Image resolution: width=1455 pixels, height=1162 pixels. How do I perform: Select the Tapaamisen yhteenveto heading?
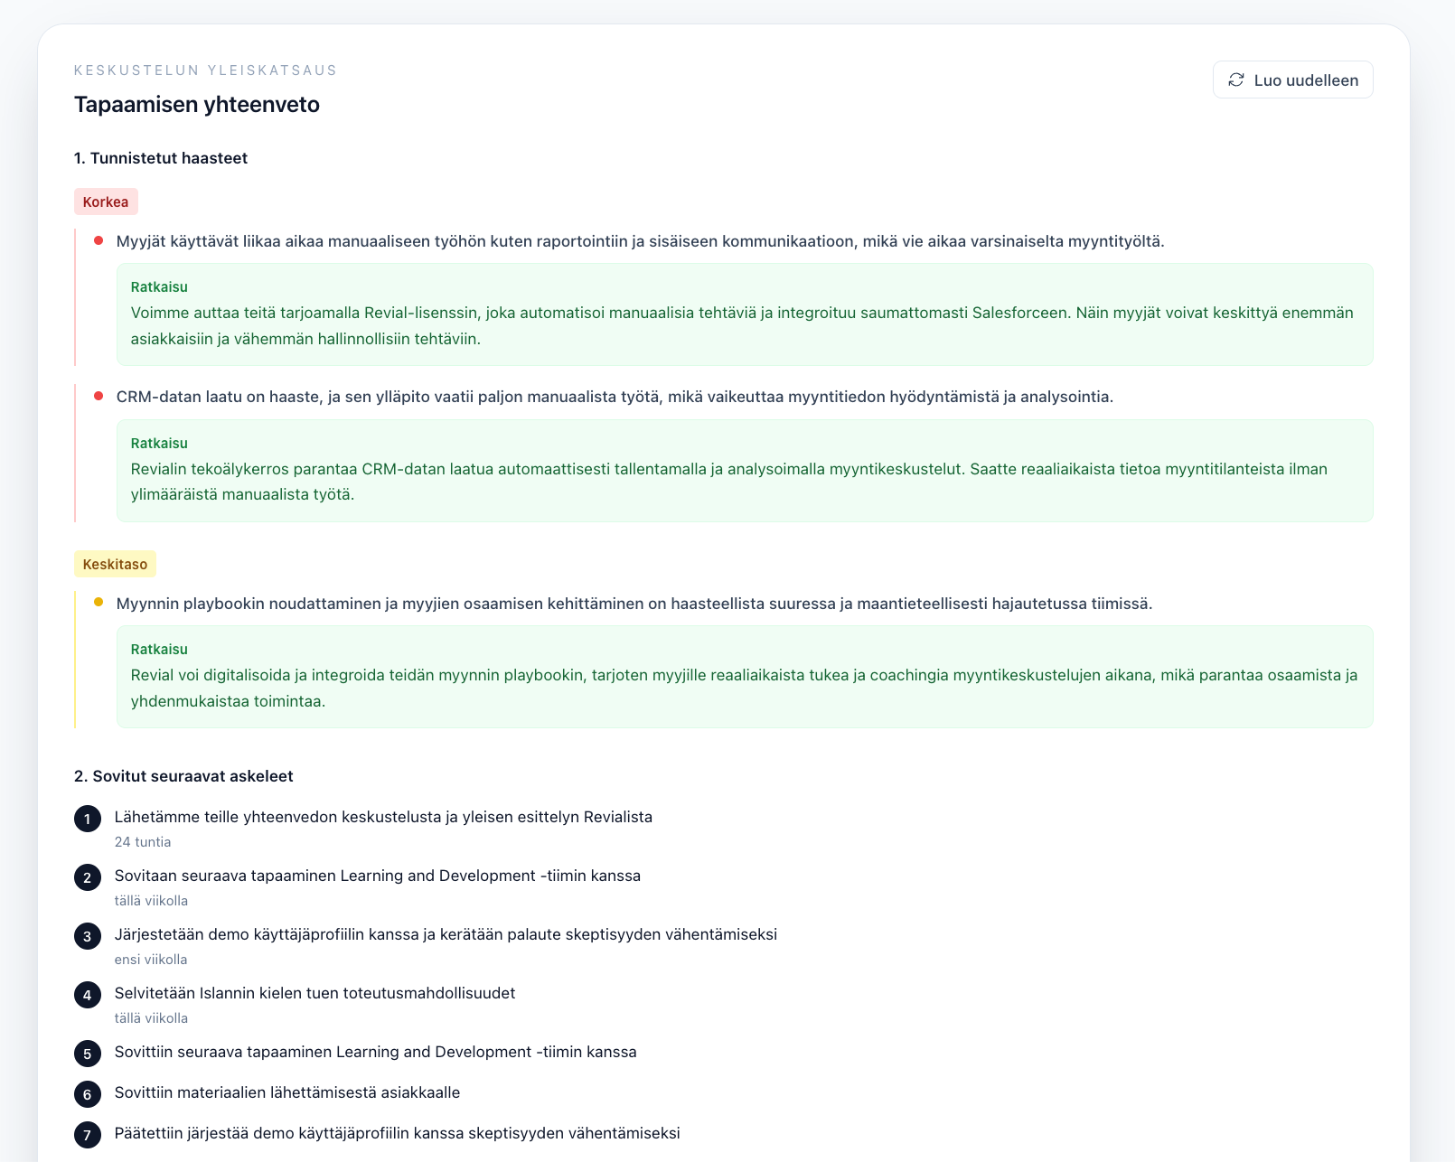pos(197,105)
